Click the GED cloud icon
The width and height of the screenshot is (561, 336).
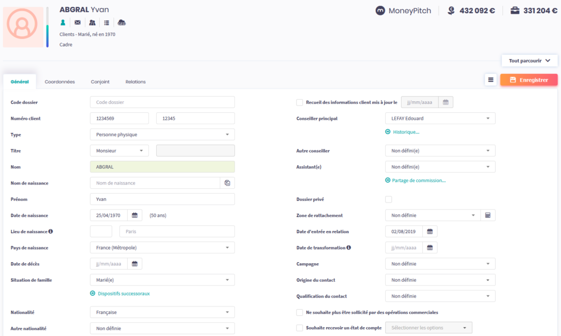(122, 22)
